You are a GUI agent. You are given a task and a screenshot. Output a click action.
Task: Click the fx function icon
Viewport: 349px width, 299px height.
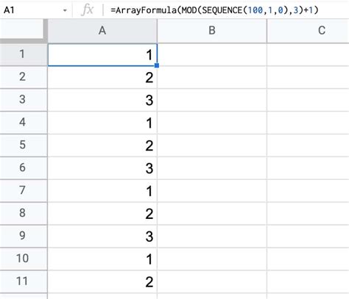[x=88, y=10]
